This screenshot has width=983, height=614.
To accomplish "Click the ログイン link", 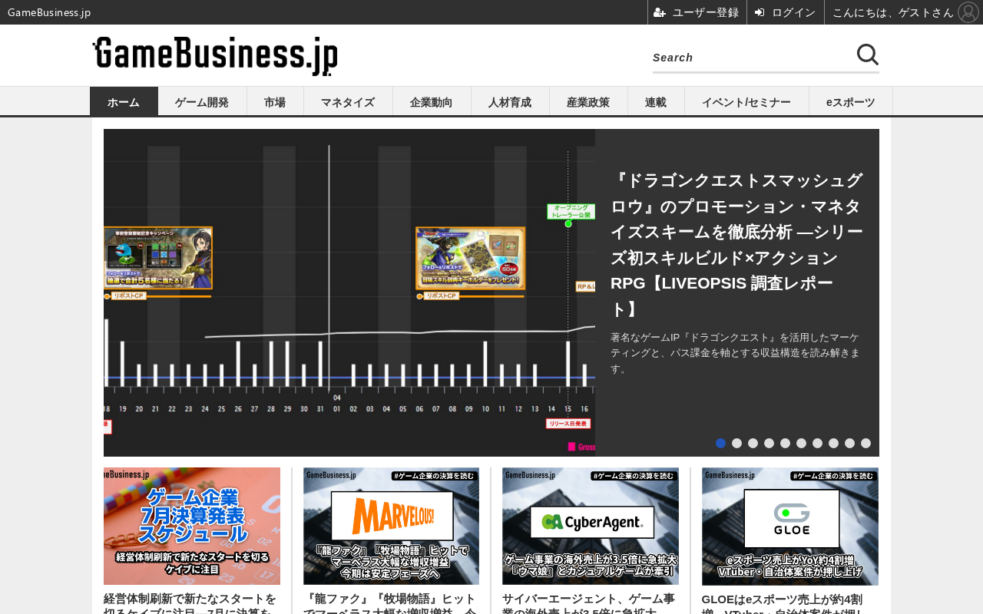I will point(793,12).
